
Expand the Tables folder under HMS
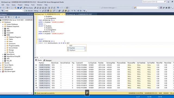(5, 39)
